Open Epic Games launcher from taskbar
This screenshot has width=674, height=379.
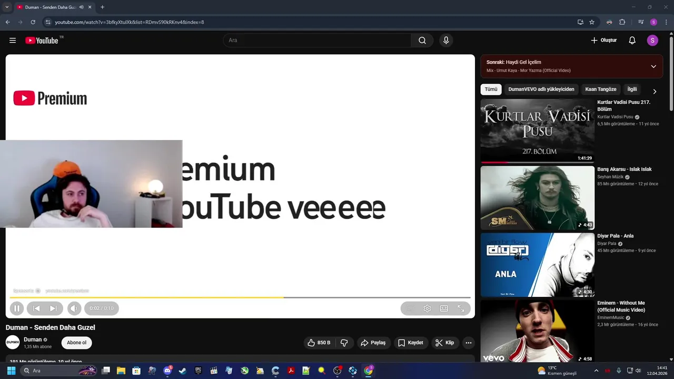[x=198, y=371]
